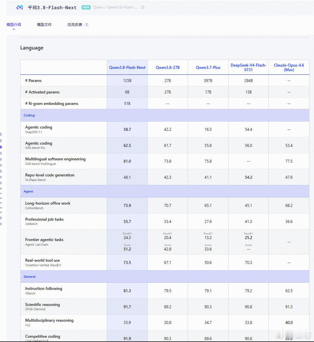
Task: Click the Qwen3.7-Plus column header
Action: click(208, 68)
